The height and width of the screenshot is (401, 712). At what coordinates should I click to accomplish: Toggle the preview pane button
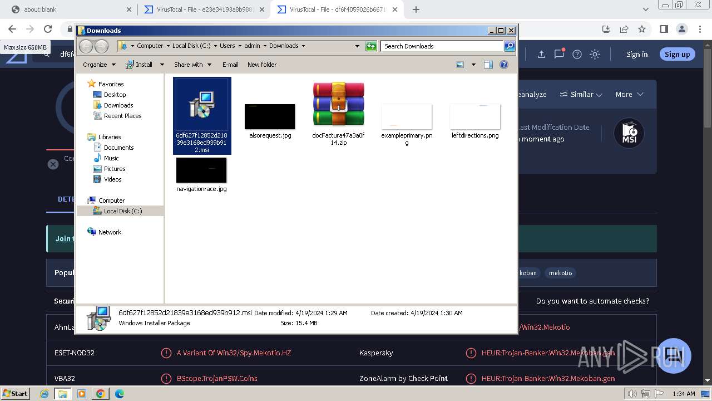click(488, 65)
